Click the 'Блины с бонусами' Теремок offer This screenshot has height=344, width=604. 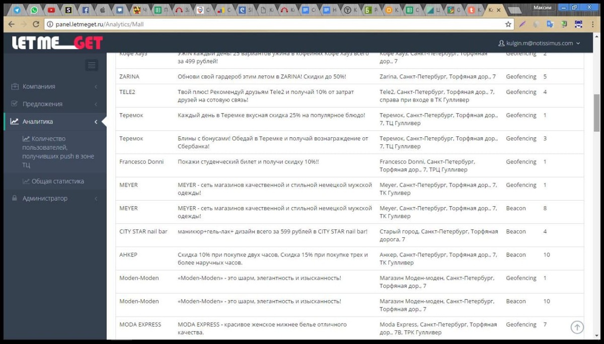(273, 142)
